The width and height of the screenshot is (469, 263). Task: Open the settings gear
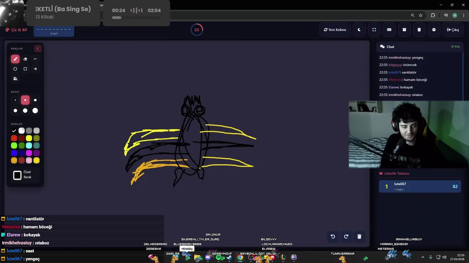[x=434, y=30]
